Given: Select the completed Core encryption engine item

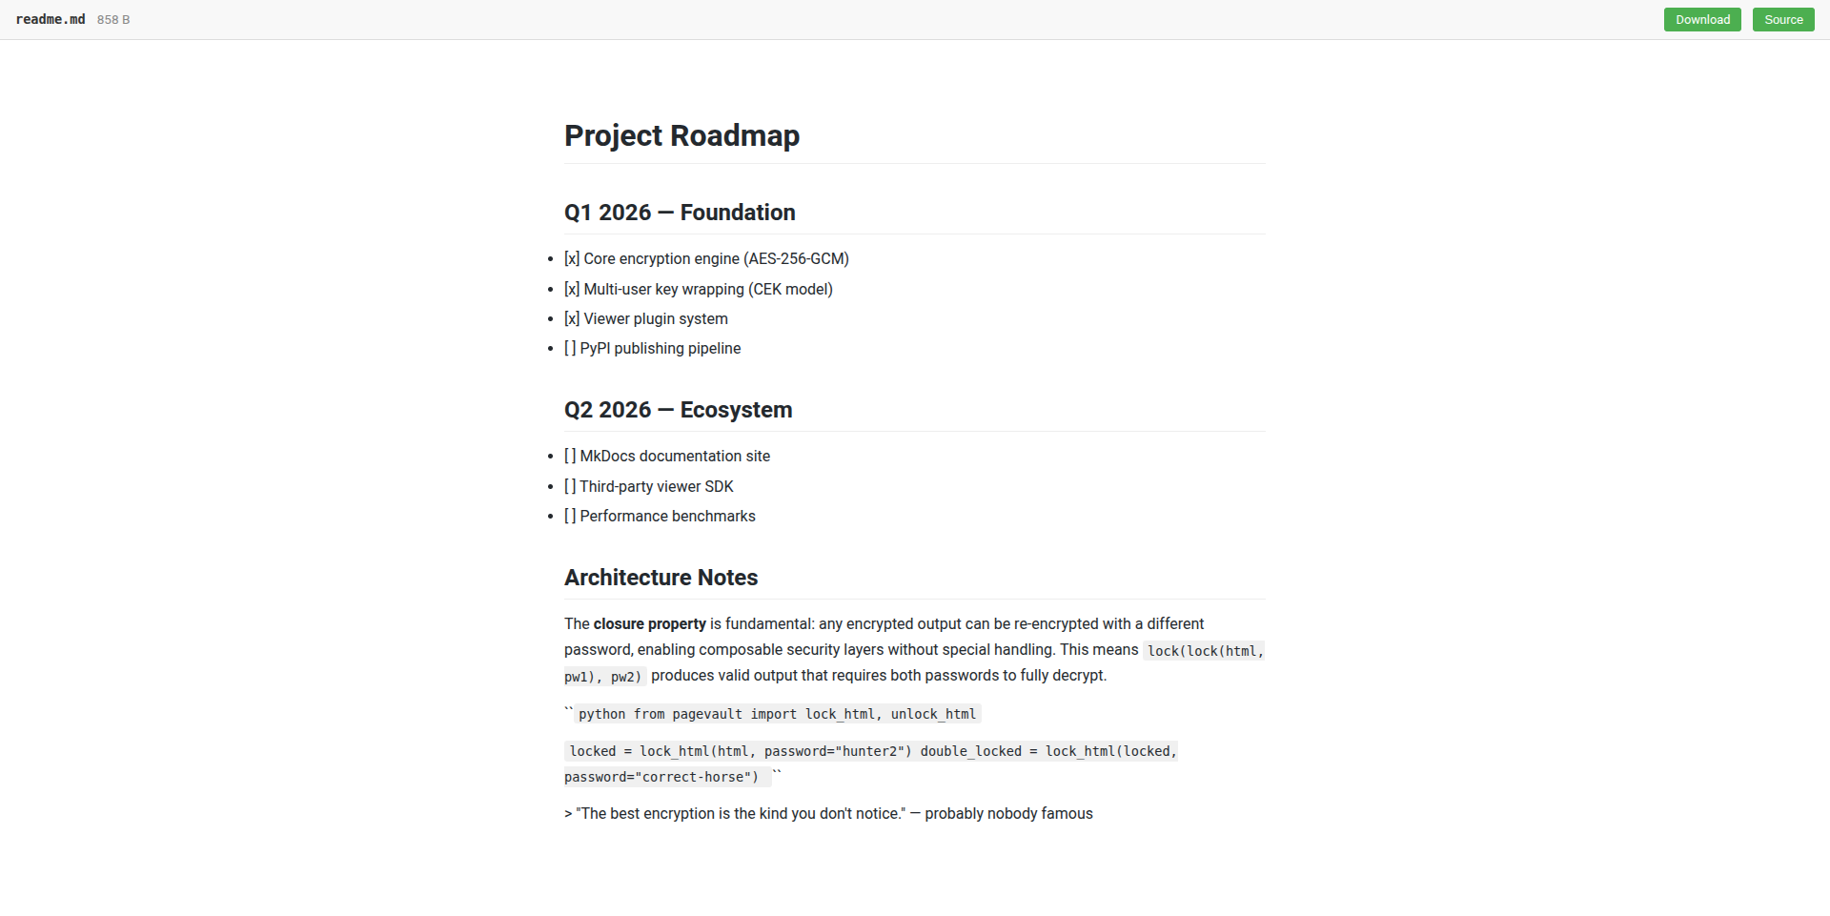Looking at the screenshot, I should (706, 258).
